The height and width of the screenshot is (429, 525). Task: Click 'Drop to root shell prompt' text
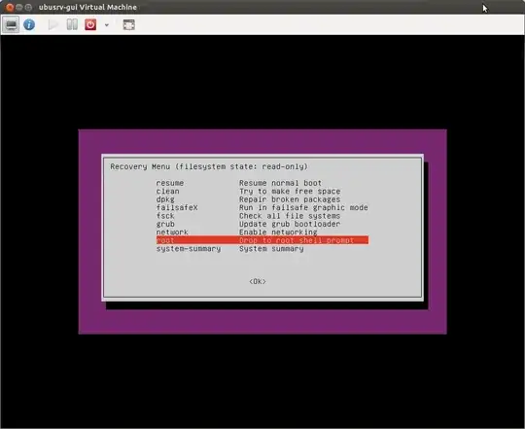point(297,240)
